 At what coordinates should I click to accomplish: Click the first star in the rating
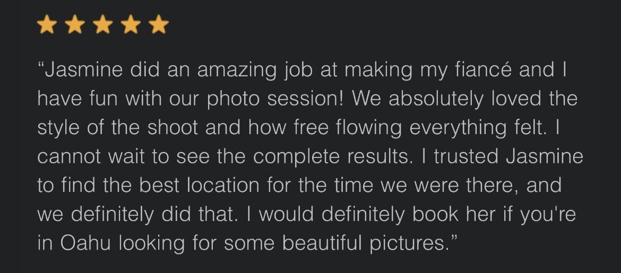click(47, 24)
